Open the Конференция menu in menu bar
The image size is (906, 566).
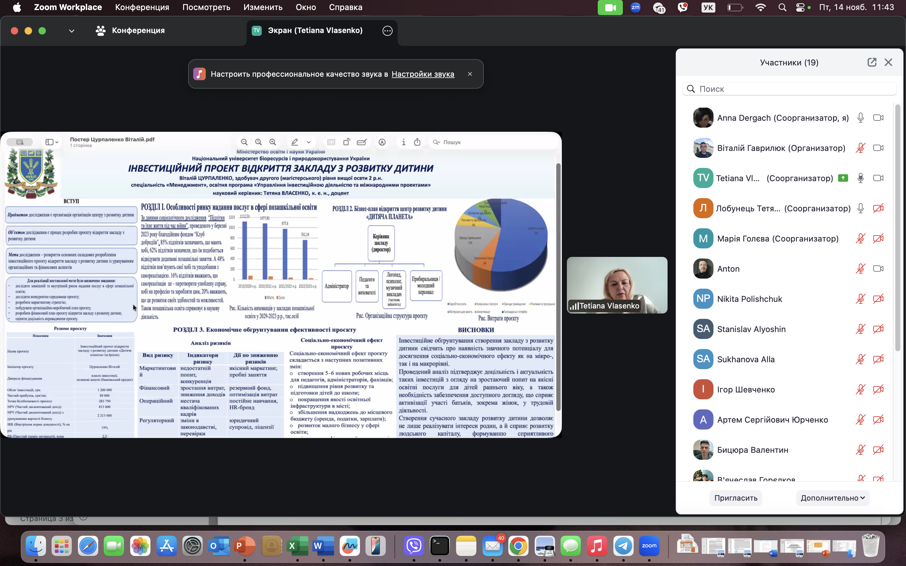click(x=142, y=8)
